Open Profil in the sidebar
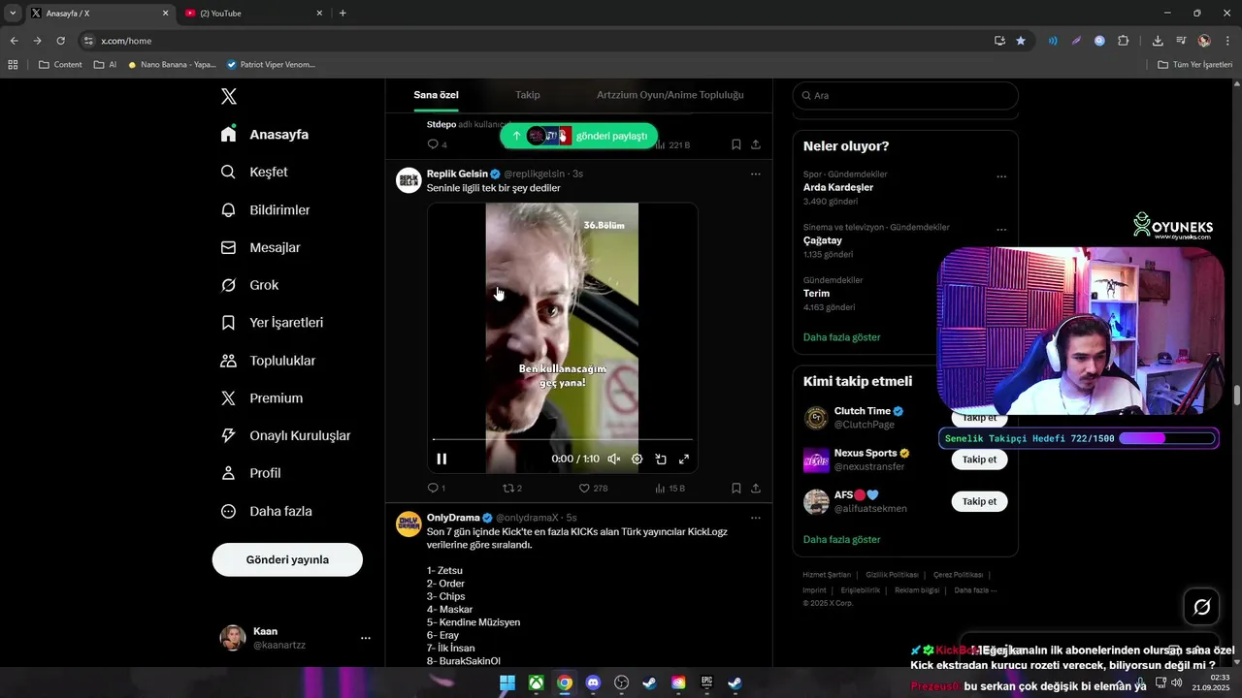This screenshot has width=1242, height=698. coord(250,473)
